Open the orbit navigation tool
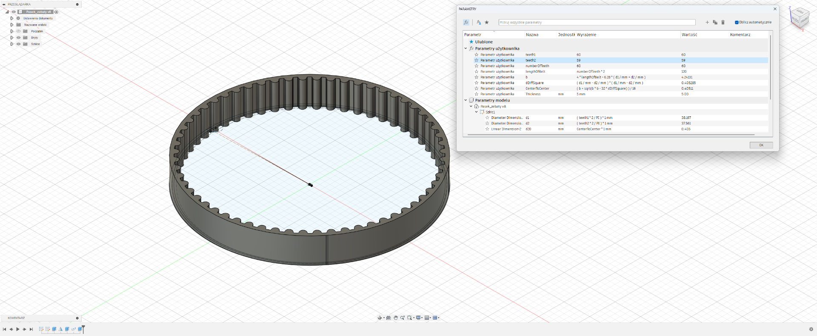Screen dimensions: 817x336 380,318
